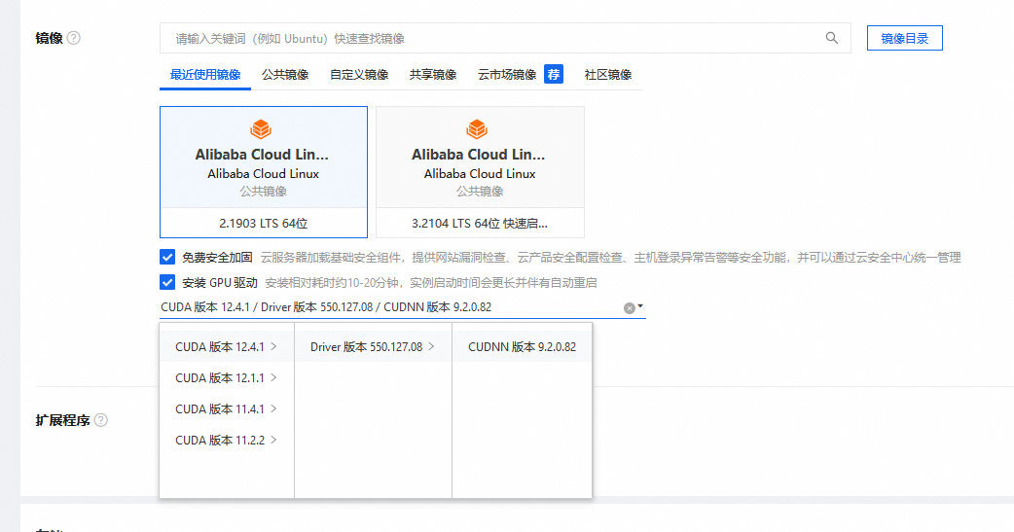Switch to 最近使用镜像 tab

pos(205,75)
